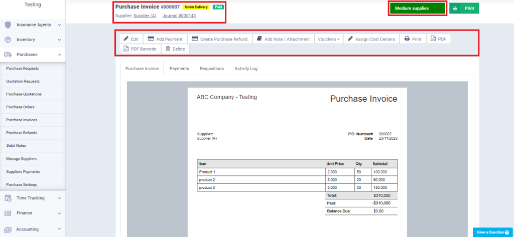Click the PDF Barcode file icon
Image resolution: width=514 pixels, height=237 pixels.
[x=126, y=49]
